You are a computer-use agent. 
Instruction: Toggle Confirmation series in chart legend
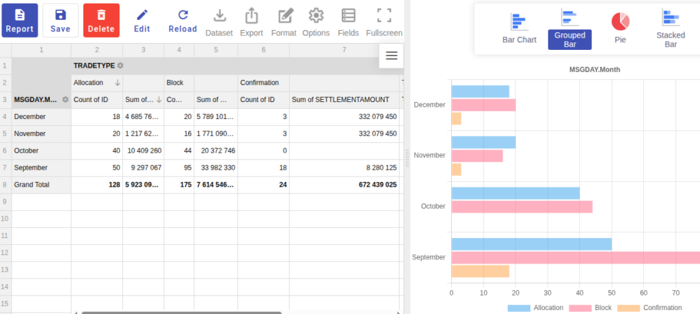click(649, 308)
